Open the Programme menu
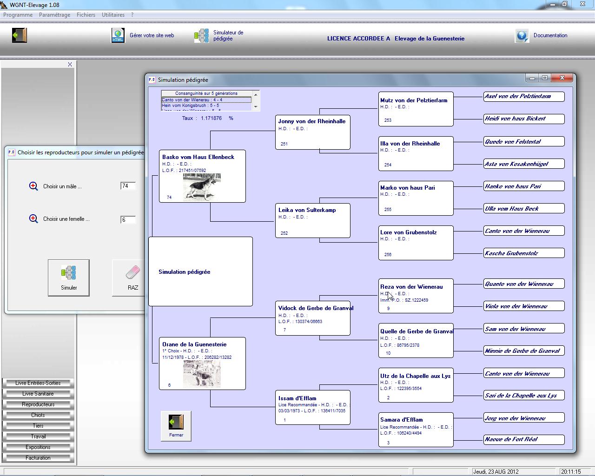This screenshot has width=595, height=476. 18,15
